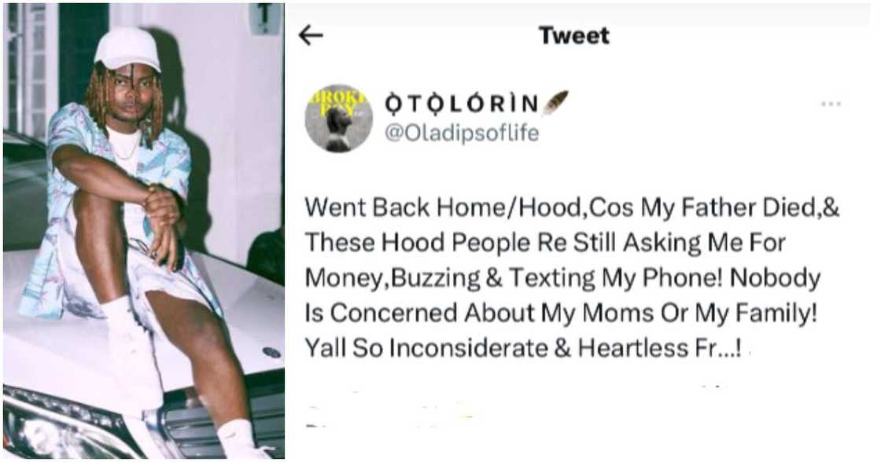Click the line "Is Concerned About My Moms"
The width and height of the screenshot is (881, 462).
[x=562, y=312]
